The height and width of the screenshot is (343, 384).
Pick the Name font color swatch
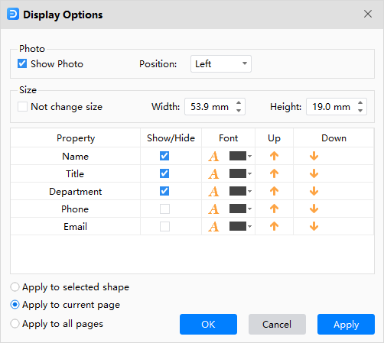tap(238, 156)
